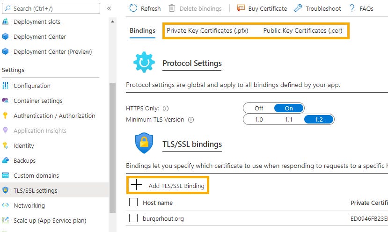The image size is (388, 232).
Task: Click Add TLS/SSL Binding button
Action: [168, 185]
